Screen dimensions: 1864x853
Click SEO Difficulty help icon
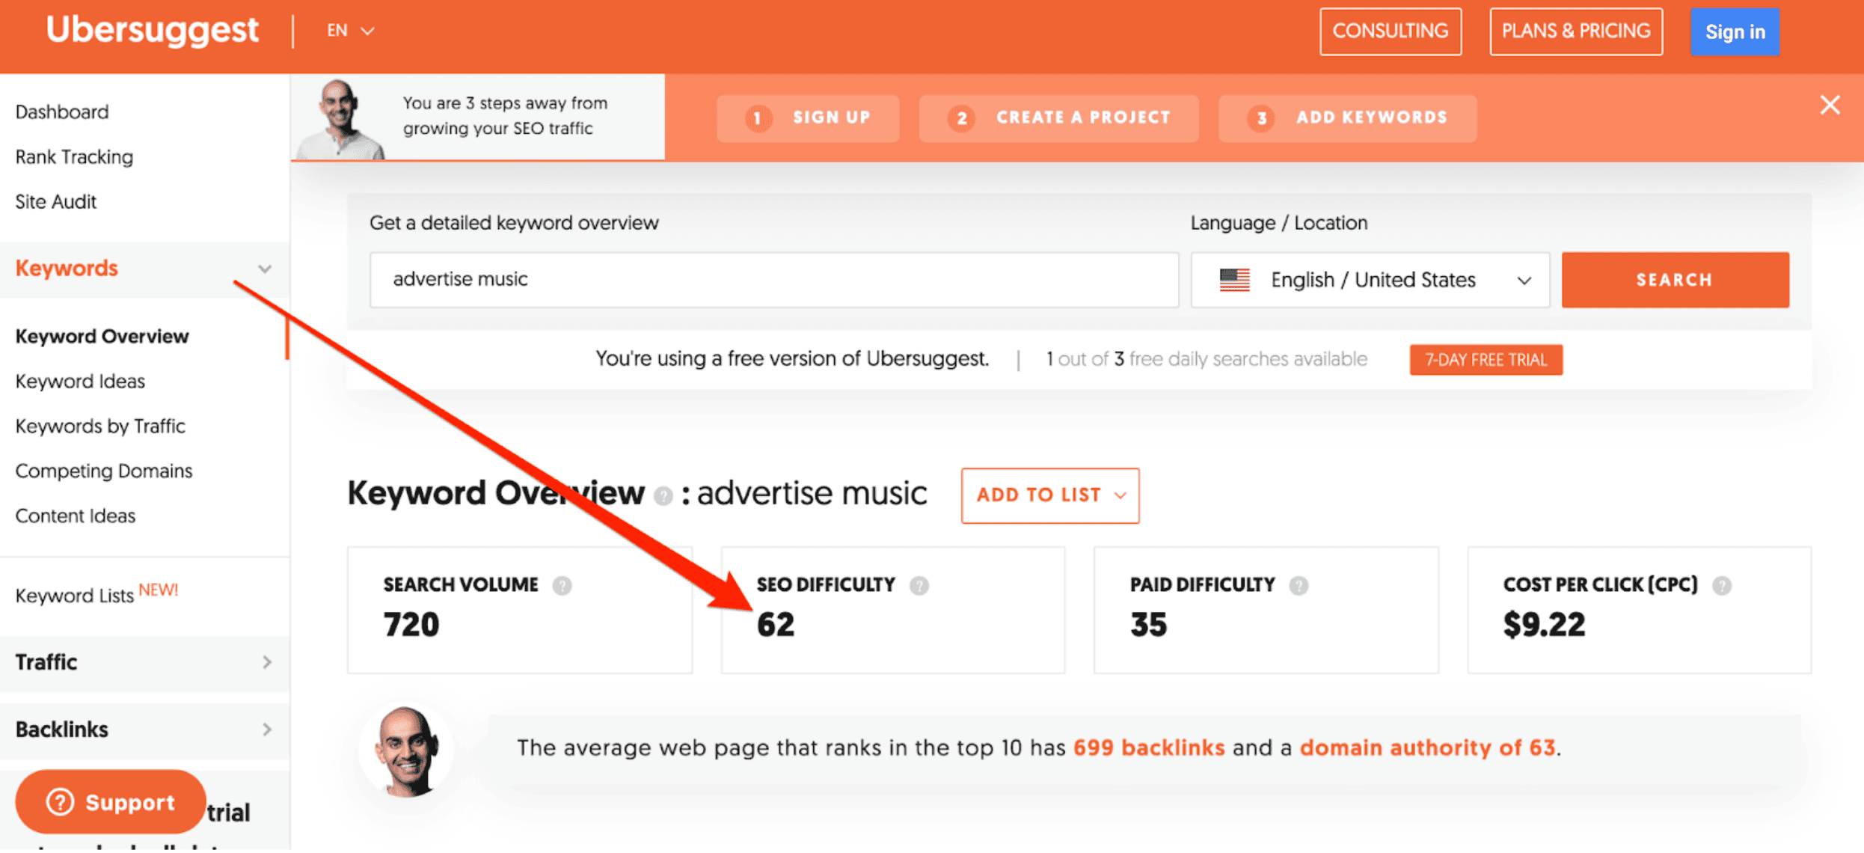(x=919, y=586)
